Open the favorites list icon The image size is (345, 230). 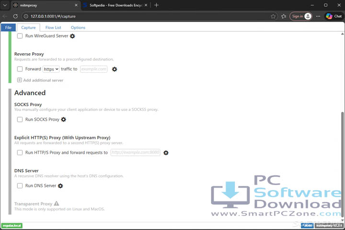tap(284, 16)
